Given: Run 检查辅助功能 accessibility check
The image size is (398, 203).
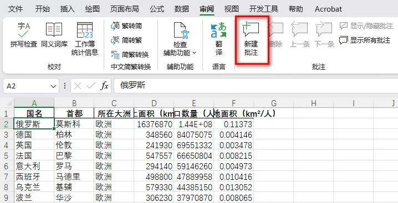Looking at the screenshot, I should point(180,39).
